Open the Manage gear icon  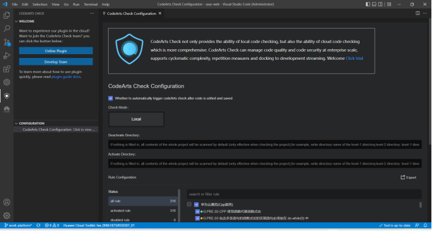click(7, 215)
